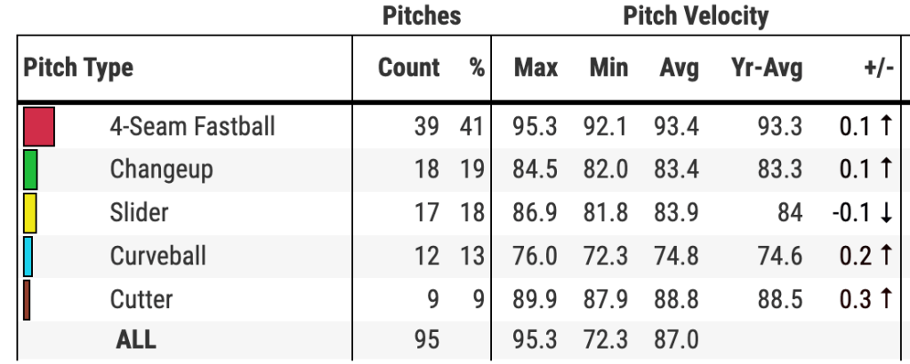910x364 pixels.
Task: Select the 4-Seam Fastball row label
Action: click(192, 126)
